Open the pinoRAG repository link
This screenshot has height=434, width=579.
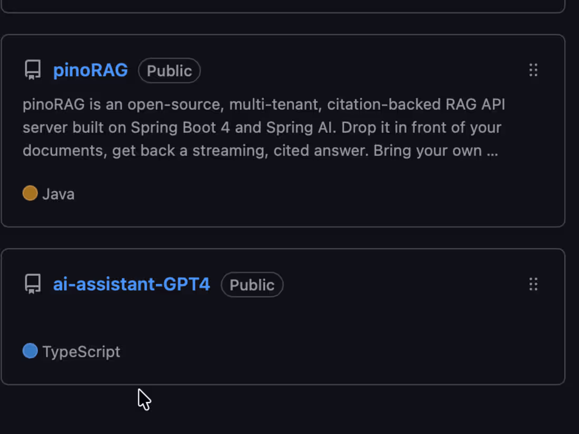(x=91, y=70)
